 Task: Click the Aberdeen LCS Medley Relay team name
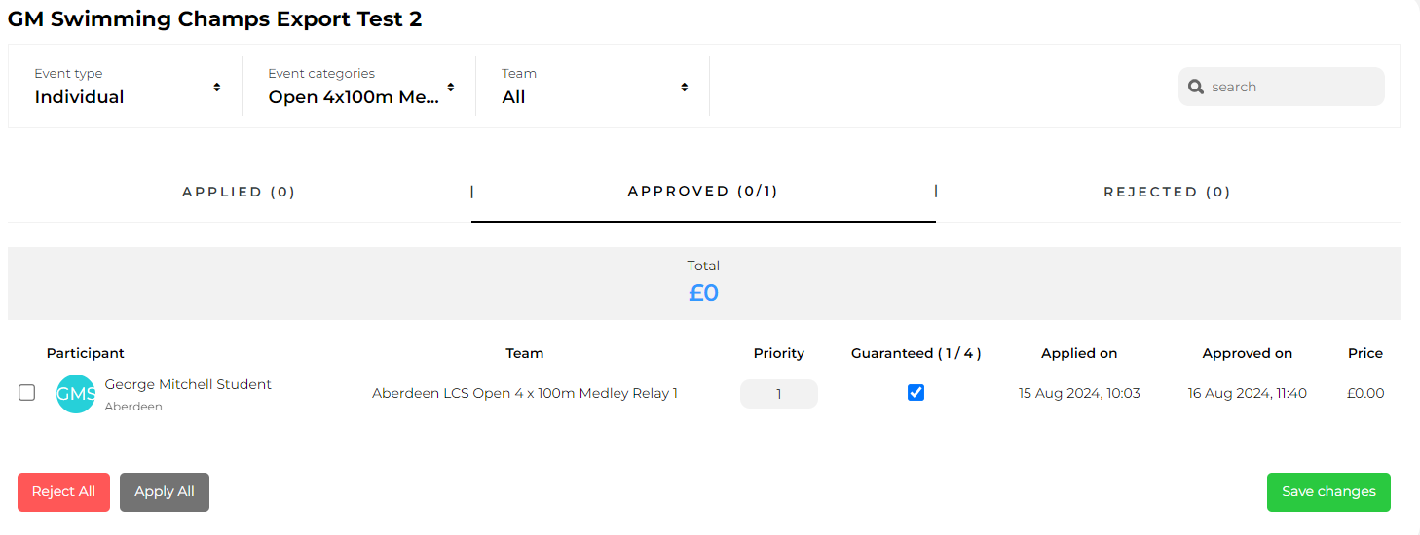[525, 394]
